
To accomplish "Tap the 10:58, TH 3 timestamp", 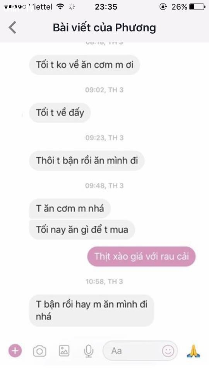I will 104,281.
